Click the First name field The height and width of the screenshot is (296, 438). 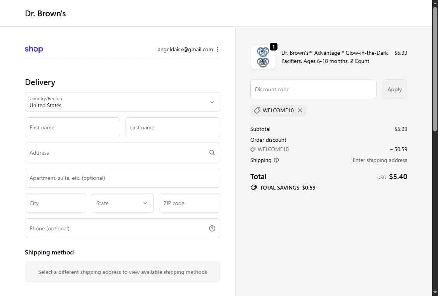[72, 127]
